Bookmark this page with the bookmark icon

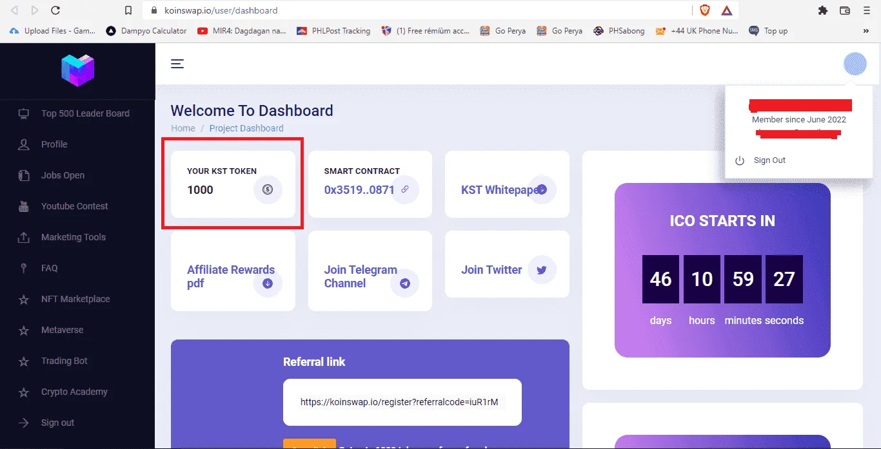tap(128, 10)
